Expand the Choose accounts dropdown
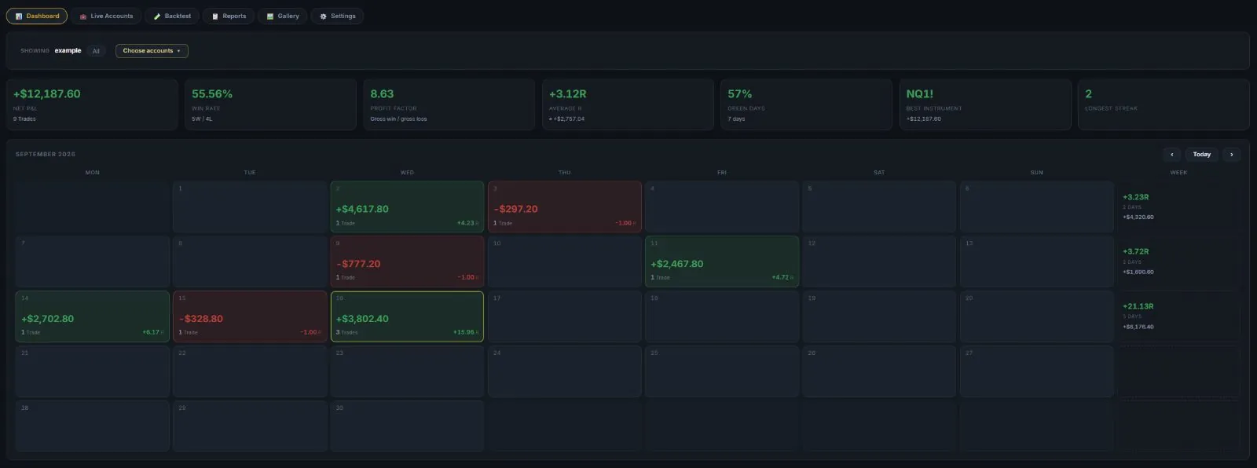 coord(152,51)
